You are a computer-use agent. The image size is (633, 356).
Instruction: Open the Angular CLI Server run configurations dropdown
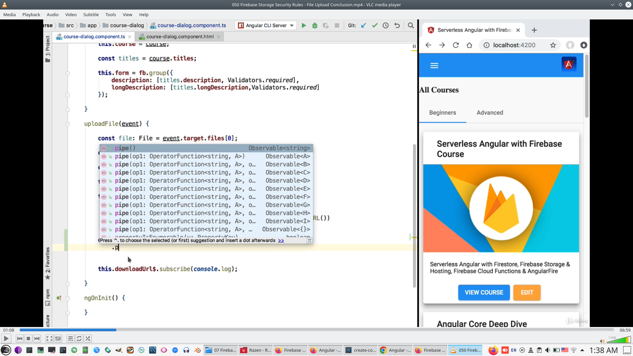point(291,25)
